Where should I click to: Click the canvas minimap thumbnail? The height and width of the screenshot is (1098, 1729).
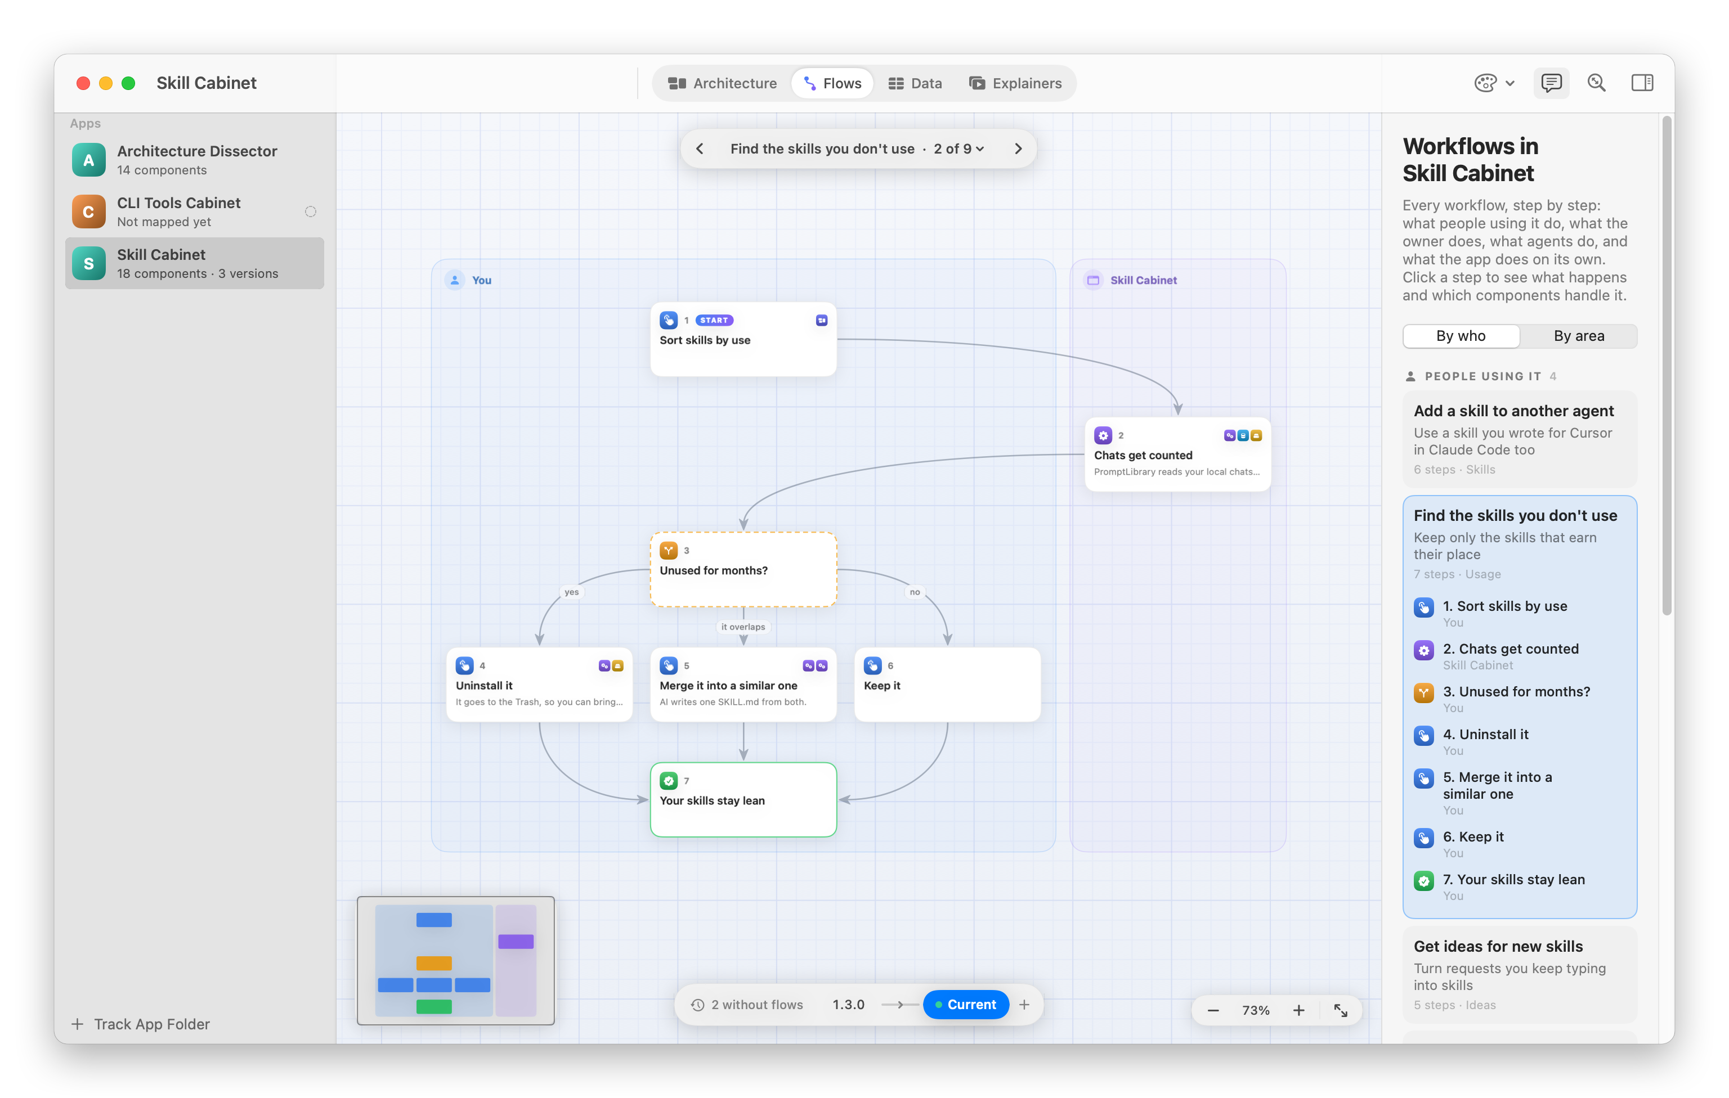coord(456,960)
